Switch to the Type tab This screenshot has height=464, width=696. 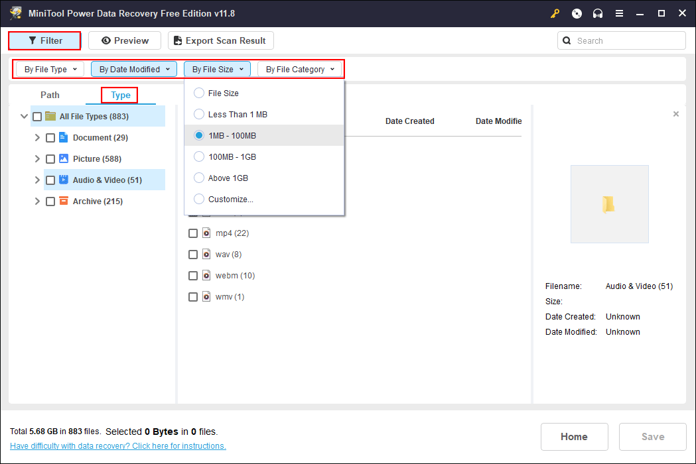[120, 95]
